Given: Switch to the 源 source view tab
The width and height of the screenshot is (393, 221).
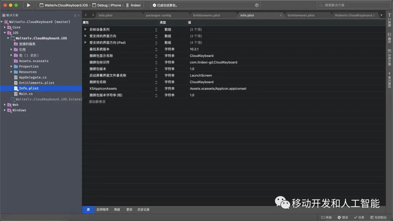Looking at the screenshot, I should 88,210.
